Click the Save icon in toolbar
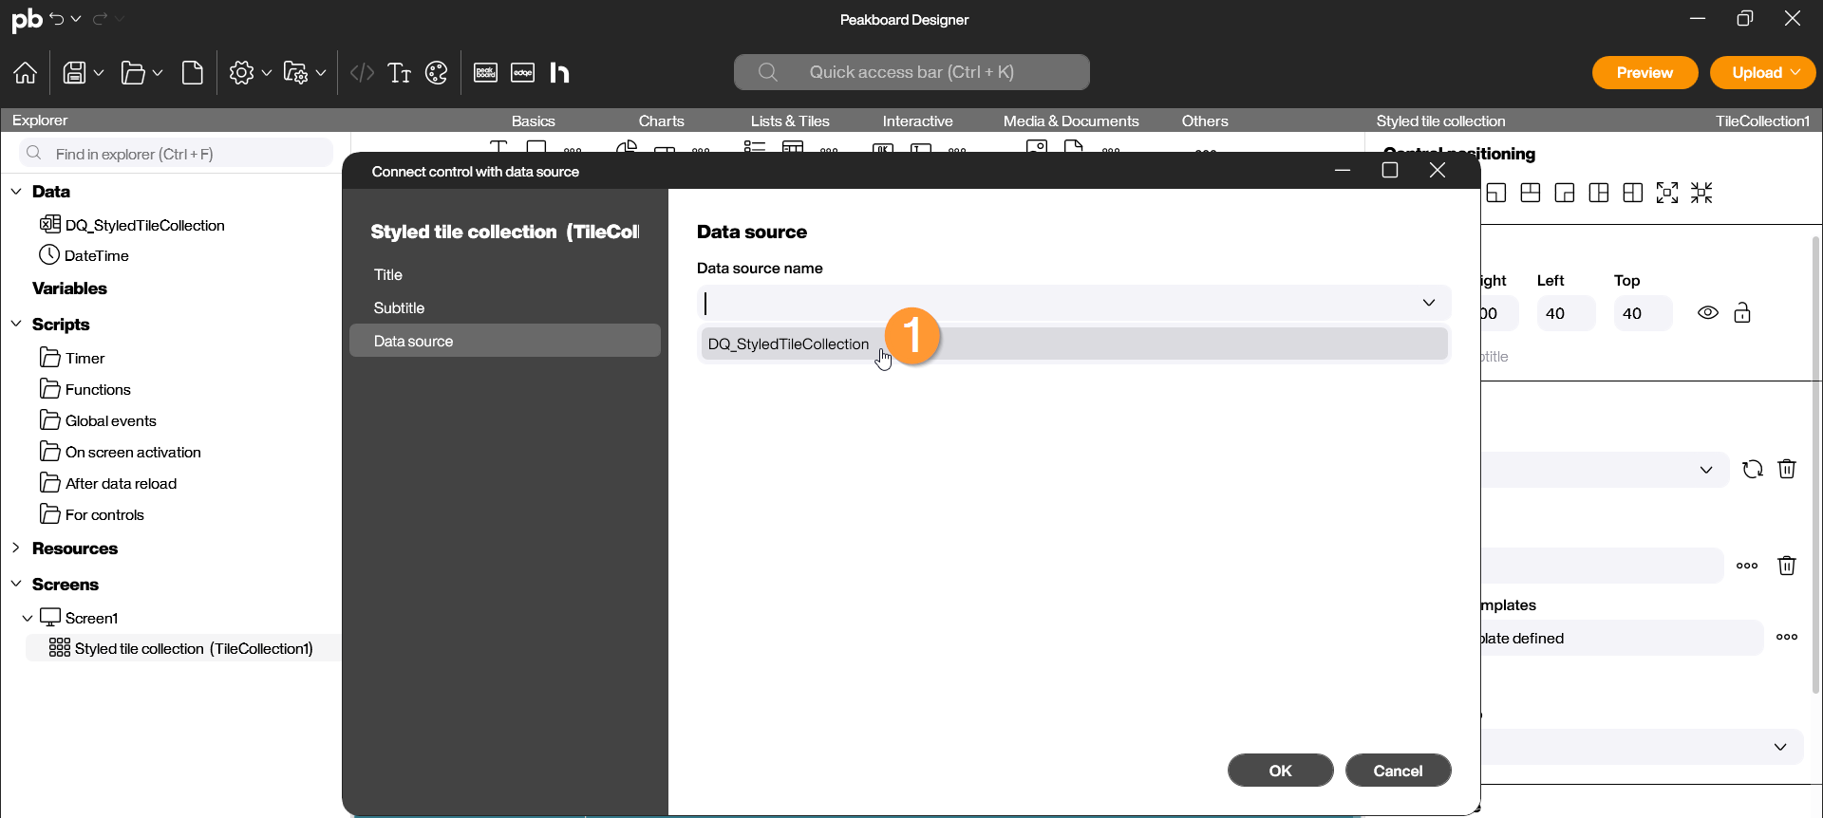 tap(74, 73)
